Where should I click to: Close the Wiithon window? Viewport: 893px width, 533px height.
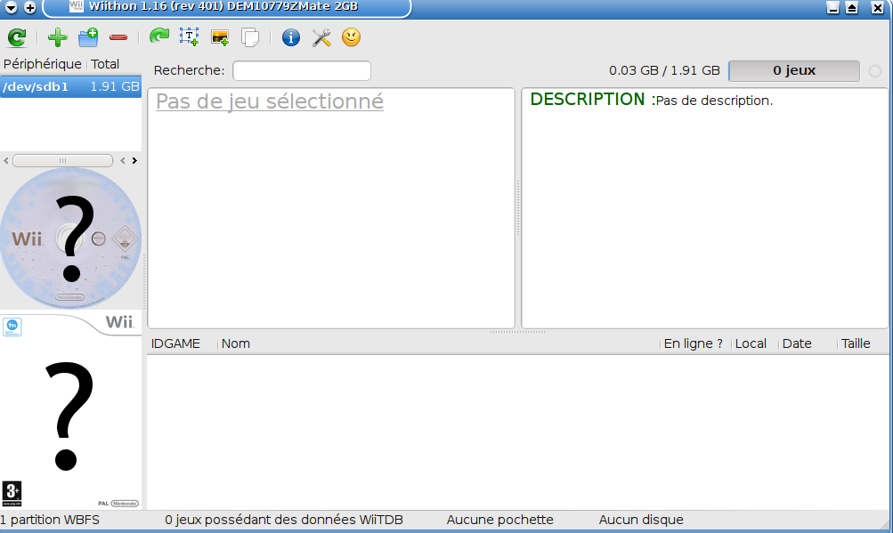[x=878, y=7]
